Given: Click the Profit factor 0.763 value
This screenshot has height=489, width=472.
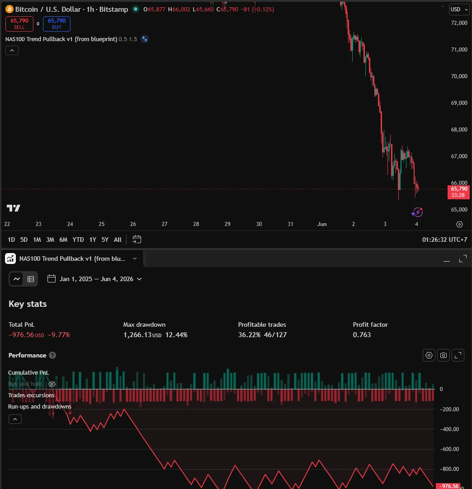Looking at the screenshot, I should coord(362,334).
